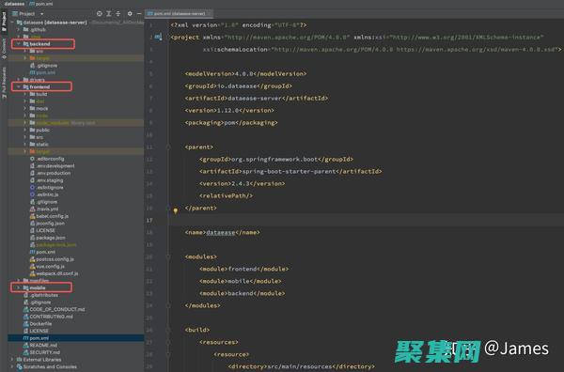Select the vue.config.js file
The image size is (564, 372).
pyautogui.click(x=50, y=267)
